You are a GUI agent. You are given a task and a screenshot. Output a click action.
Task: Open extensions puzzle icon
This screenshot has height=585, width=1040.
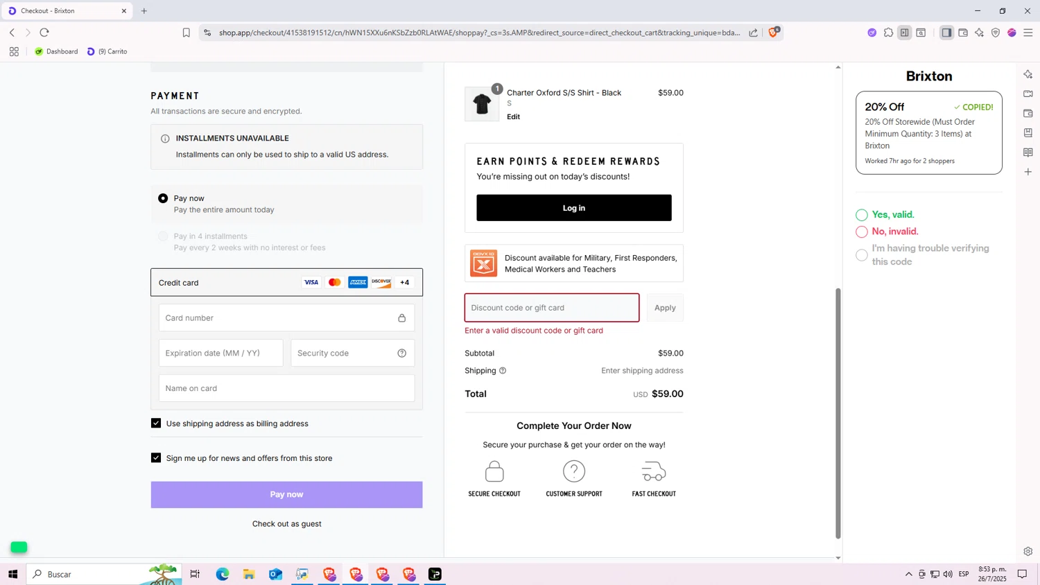coord(888,33)
